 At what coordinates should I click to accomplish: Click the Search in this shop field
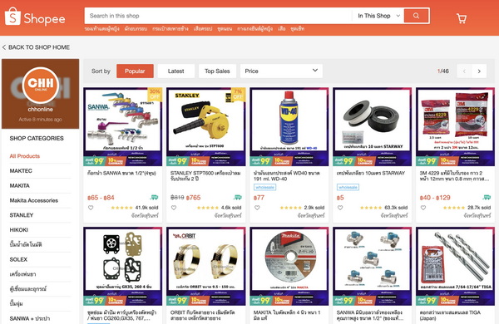click(x=218, y=16)
